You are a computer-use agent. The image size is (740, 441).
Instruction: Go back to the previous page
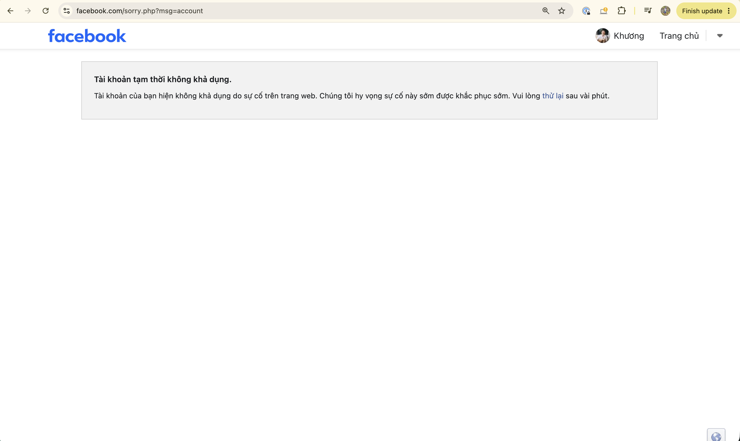10,11
